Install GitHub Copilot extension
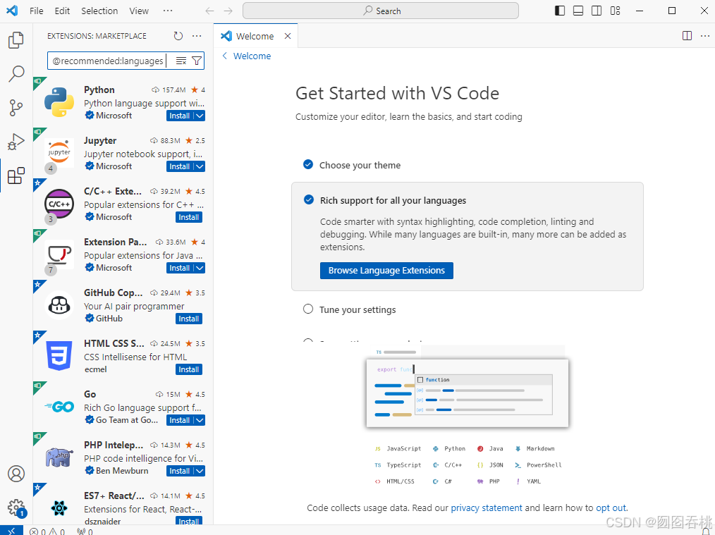This screenshot has width=715, height=535. click(x=189, y=319)
